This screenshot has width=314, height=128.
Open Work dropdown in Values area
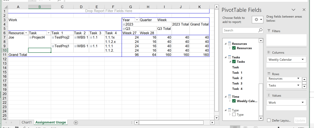click(x=303, y=103)
